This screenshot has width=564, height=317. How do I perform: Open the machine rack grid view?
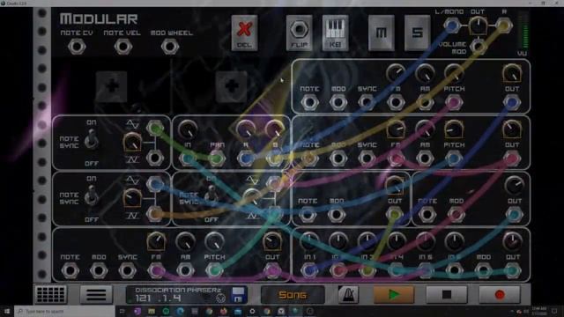[50, 294]
